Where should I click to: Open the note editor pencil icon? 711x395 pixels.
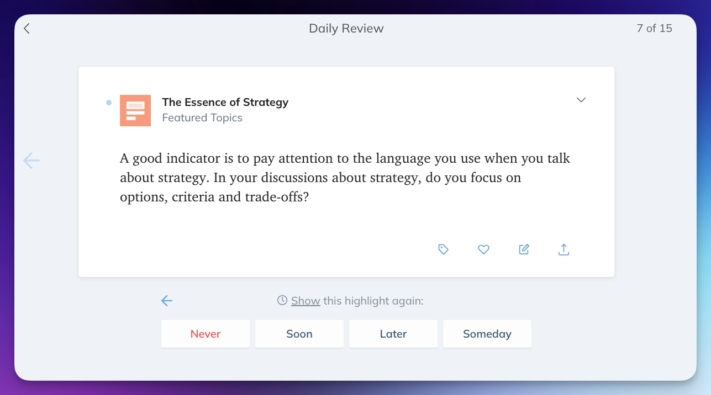coord(524,249)
